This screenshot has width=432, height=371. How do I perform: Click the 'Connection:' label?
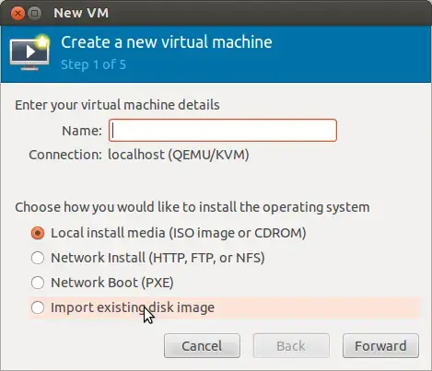click(x=65, y=155)
